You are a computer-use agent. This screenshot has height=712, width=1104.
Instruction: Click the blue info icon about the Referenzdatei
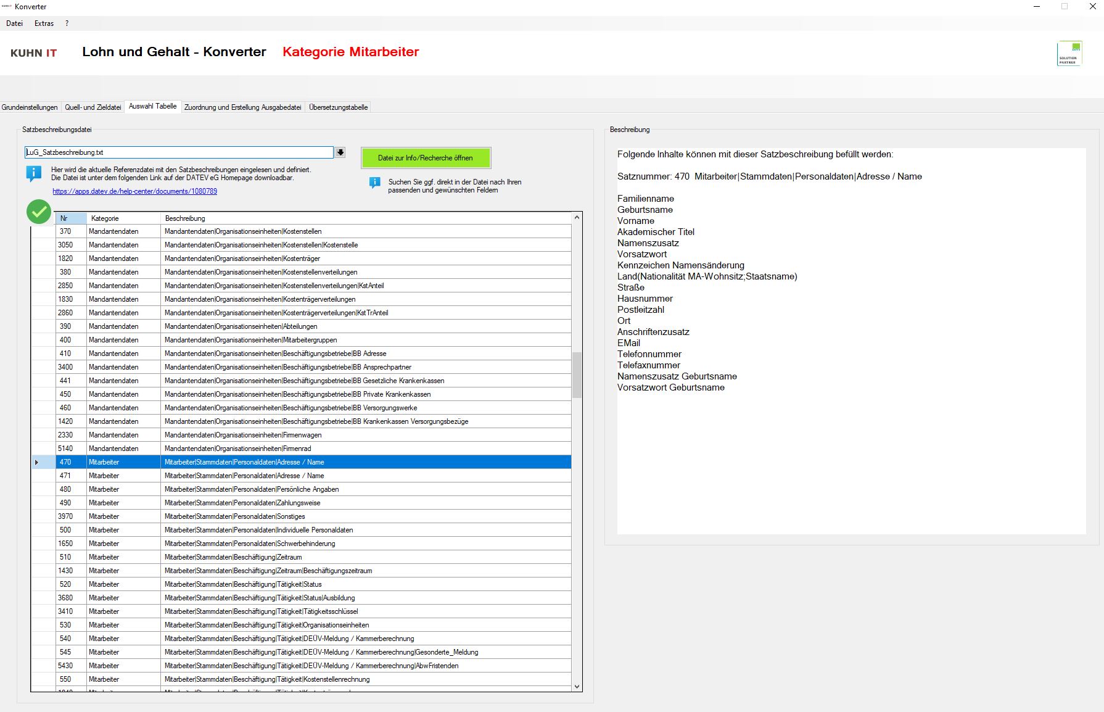[33, 173]
